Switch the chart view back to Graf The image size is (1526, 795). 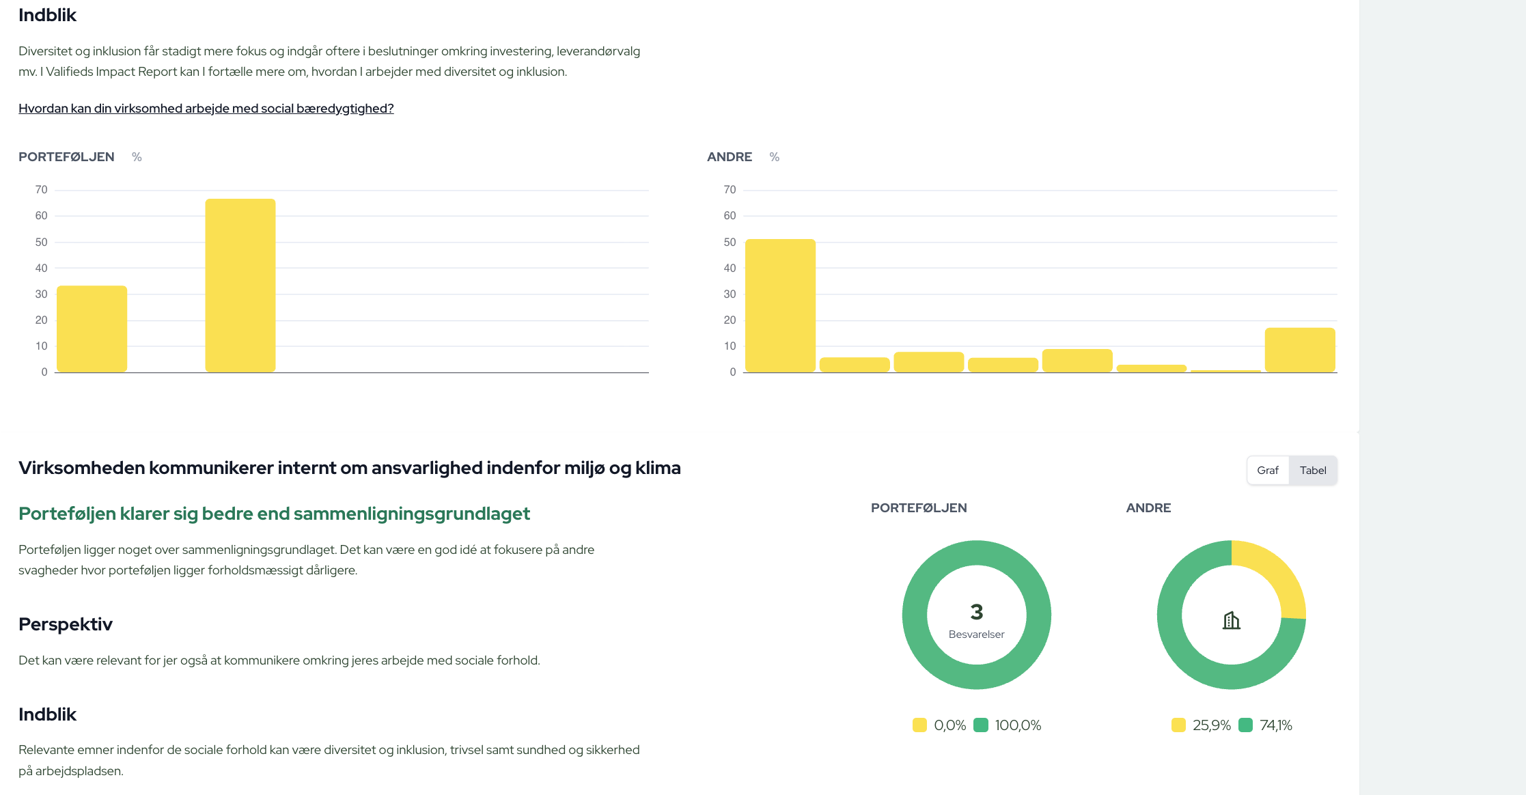[x=1268, y=470]
